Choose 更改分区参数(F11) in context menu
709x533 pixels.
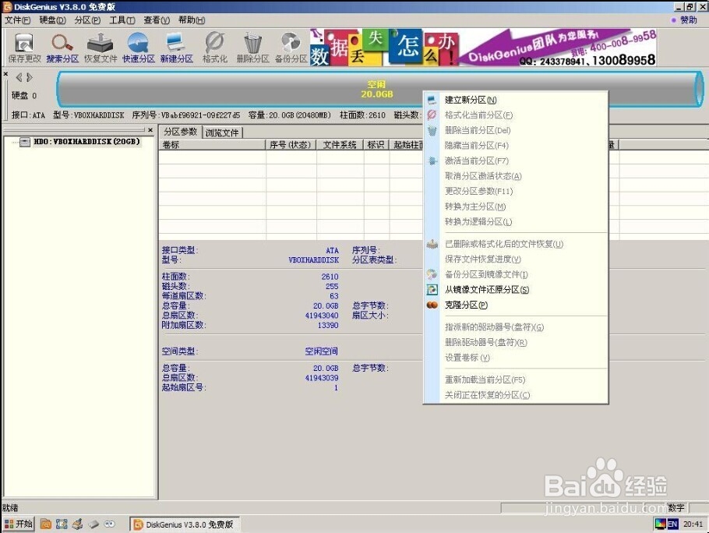[x=516, y=191]
